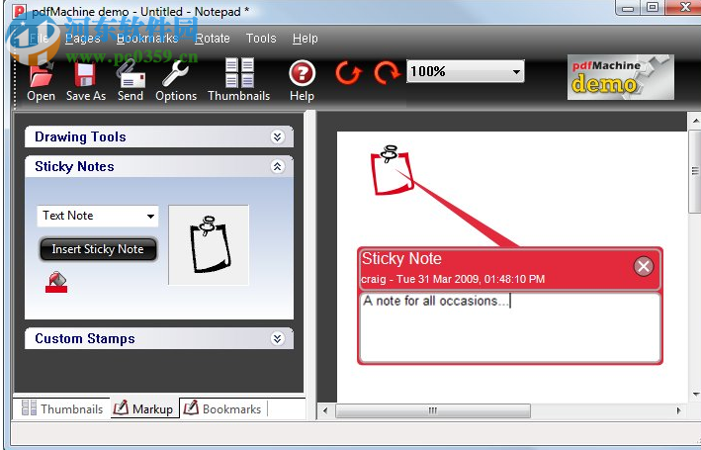The image size is (701, 450).
Task: Click the vertical scrollbar down arrow
Action: [695, 394]
